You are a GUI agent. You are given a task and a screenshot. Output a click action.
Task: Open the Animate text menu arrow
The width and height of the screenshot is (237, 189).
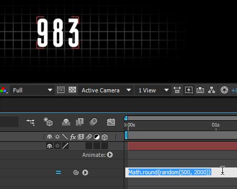110,155
